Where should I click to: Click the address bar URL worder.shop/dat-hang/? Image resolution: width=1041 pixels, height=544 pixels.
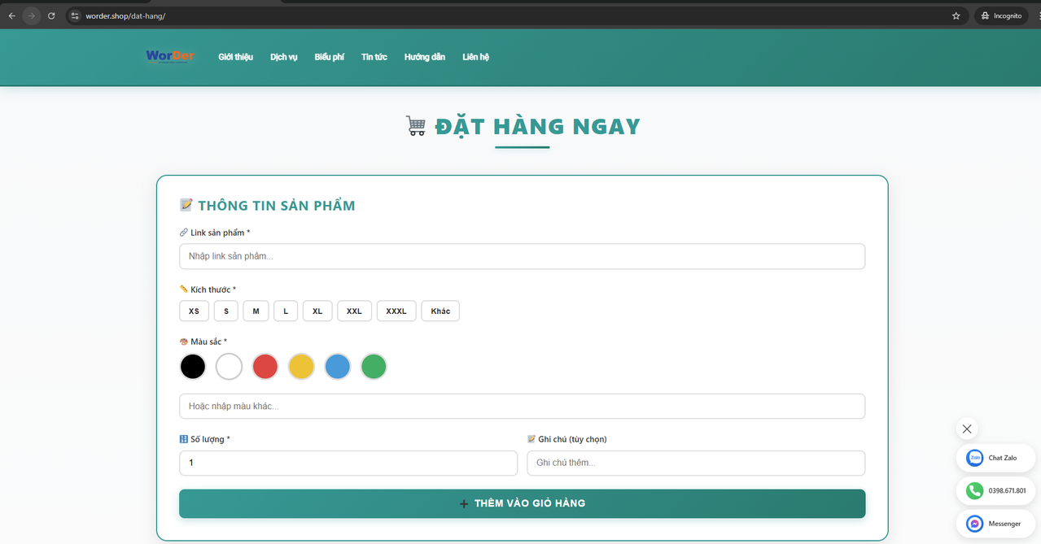[x=125, y=15]
